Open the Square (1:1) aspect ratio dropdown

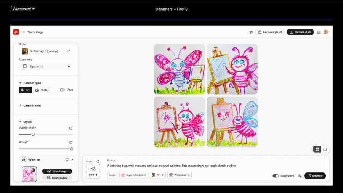pos(46,66)
